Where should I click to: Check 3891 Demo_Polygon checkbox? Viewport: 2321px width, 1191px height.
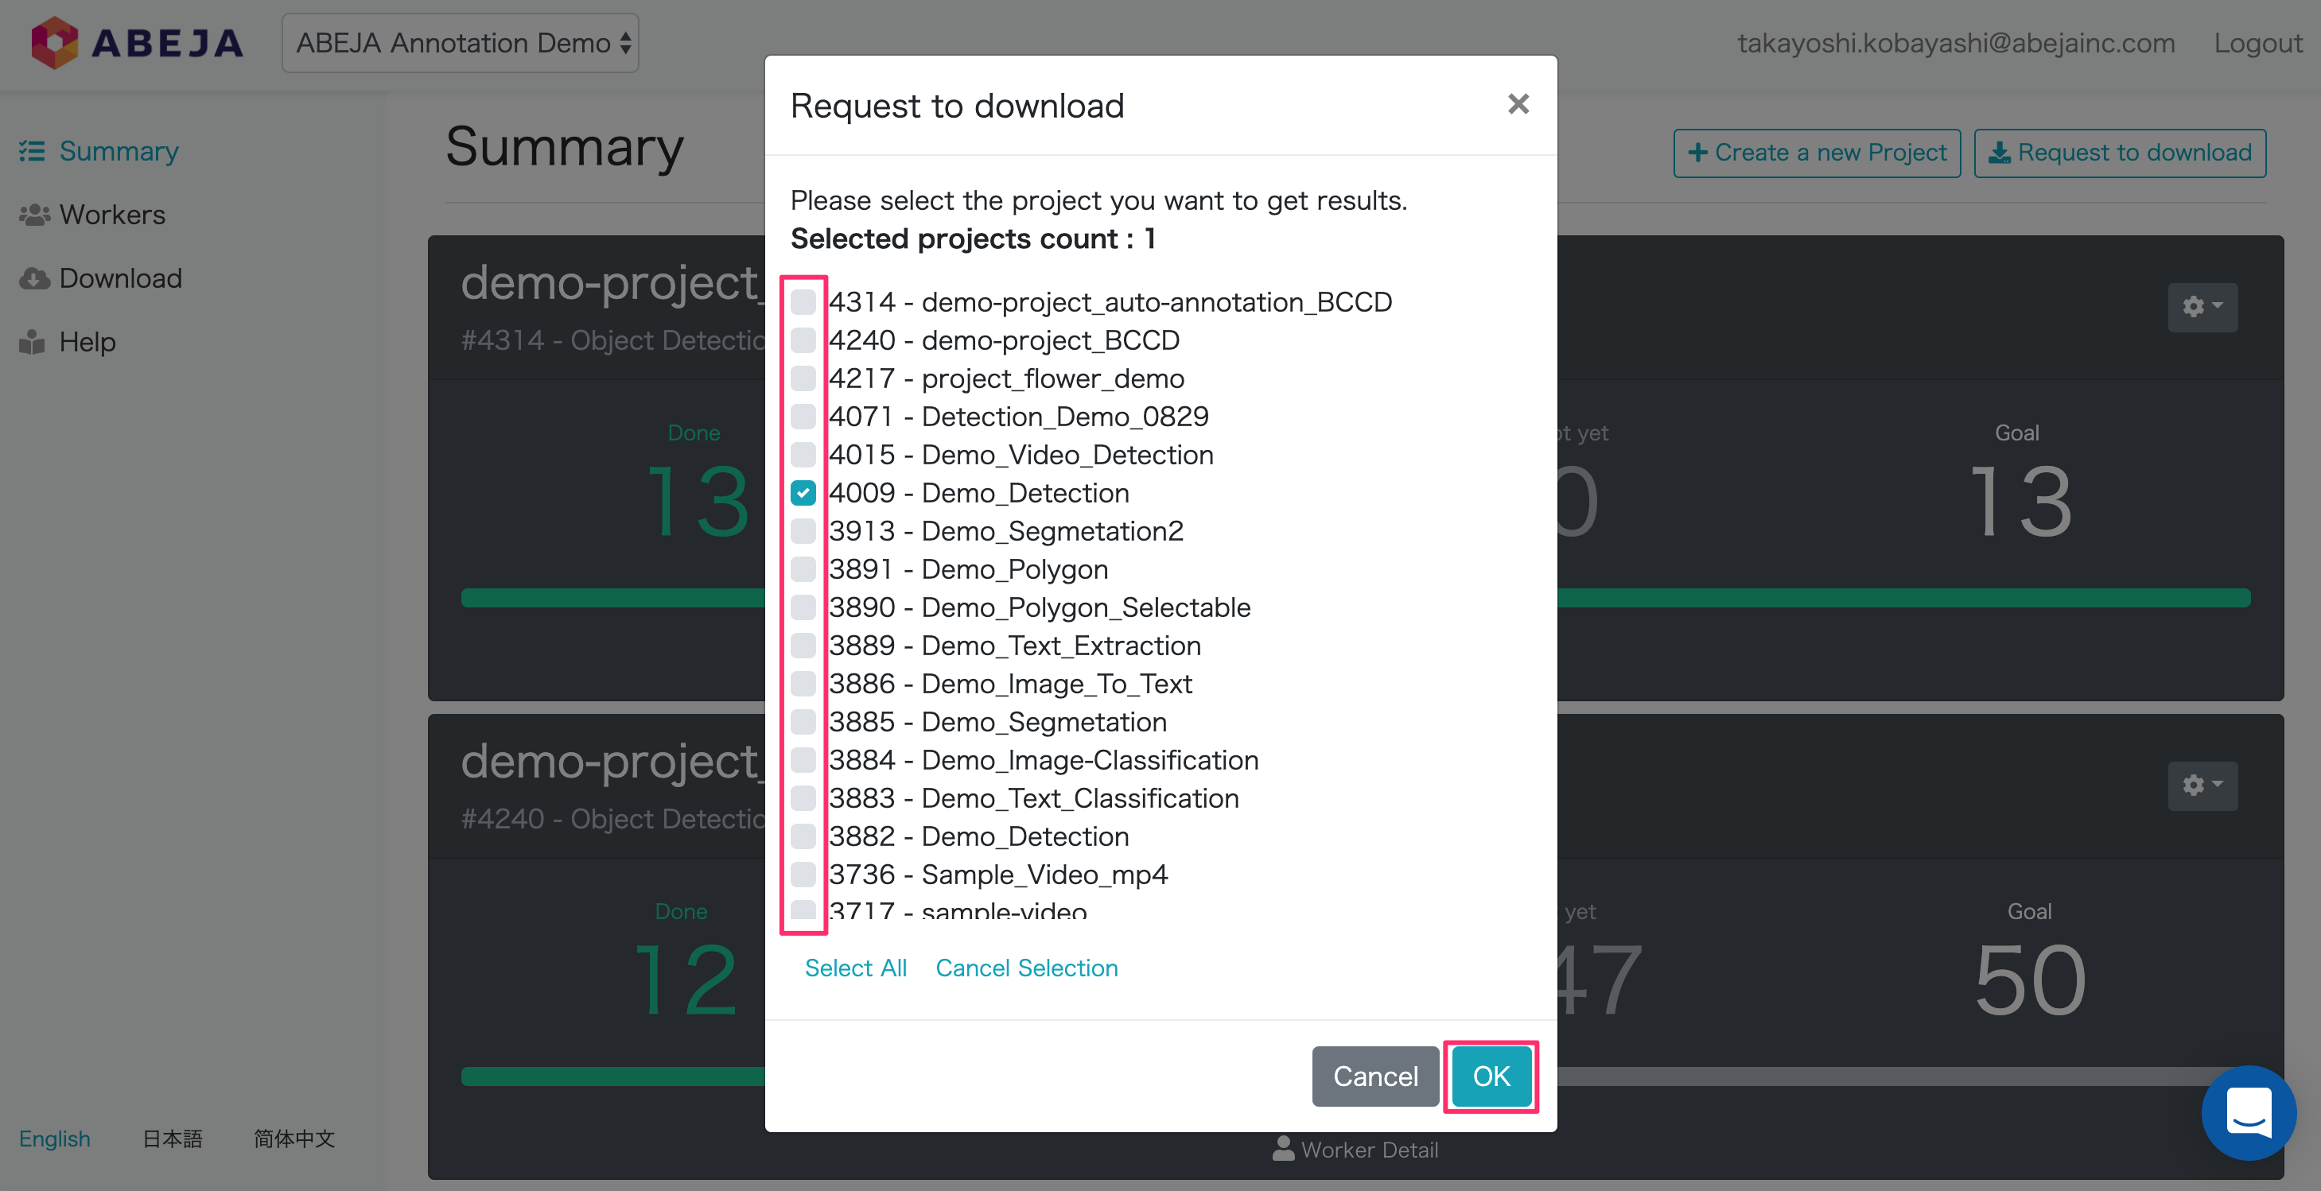point(803,568)
